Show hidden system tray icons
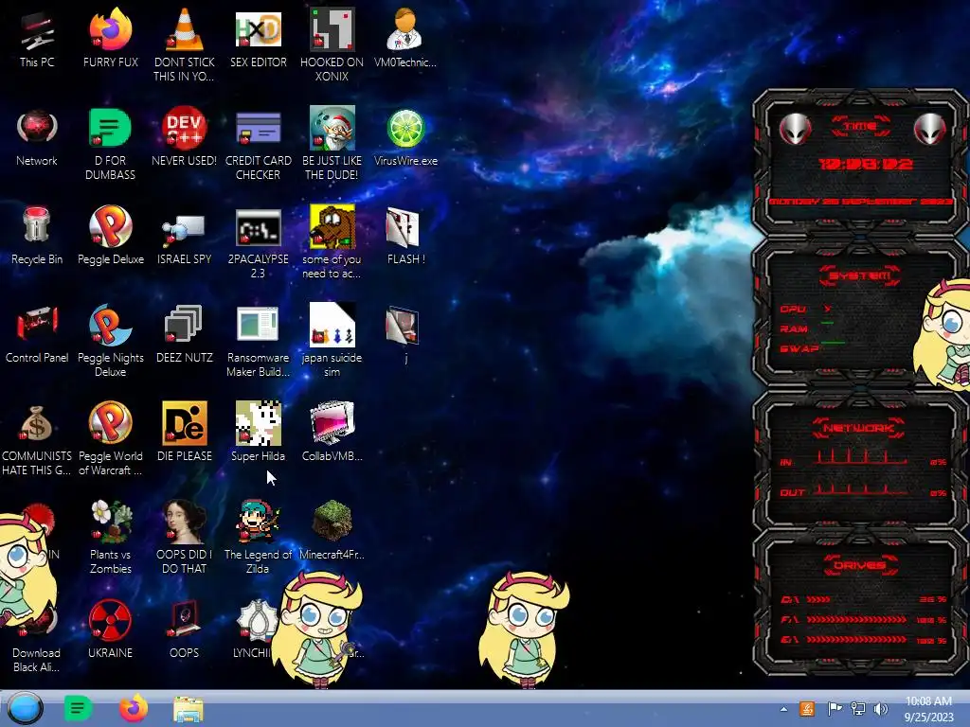 [x=783, y=709]
